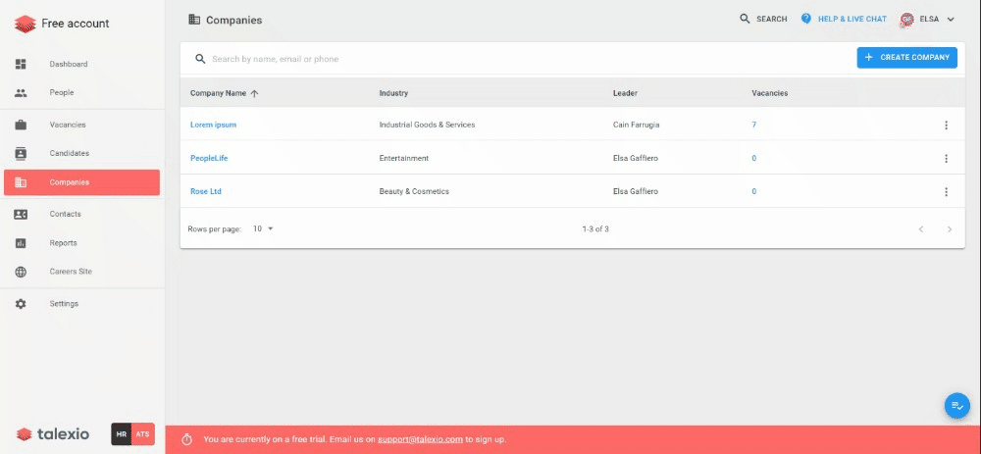The width and height of the screenshot is (981, 454).
Task: Click the 1-3 of 3 pagination text
Action: pos(595,229)
